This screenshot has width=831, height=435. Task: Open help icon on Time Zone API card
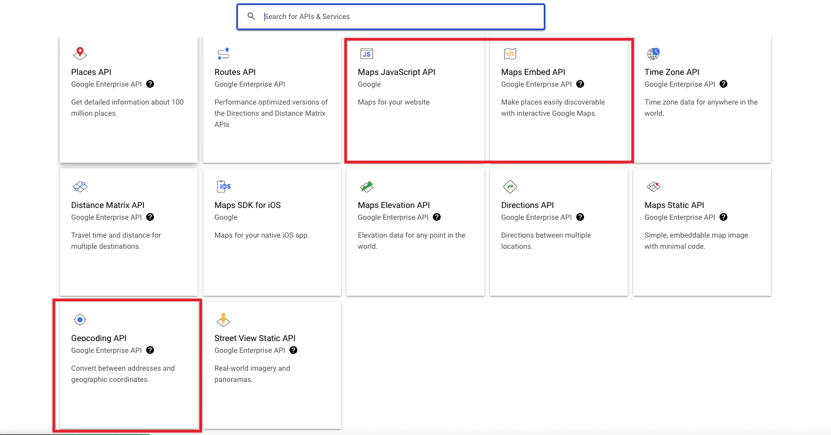click(x=723, y=84)
